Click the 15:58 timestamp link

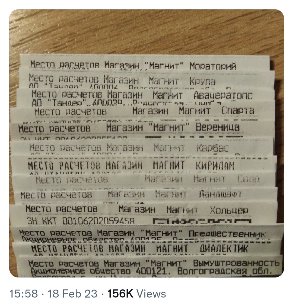[23, 294]
